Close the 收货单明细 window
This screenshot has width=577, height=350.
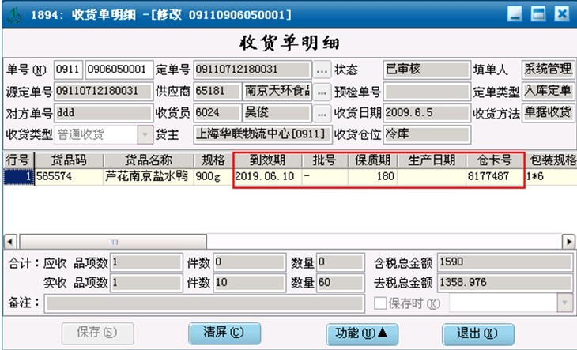(x=560, y=13)
